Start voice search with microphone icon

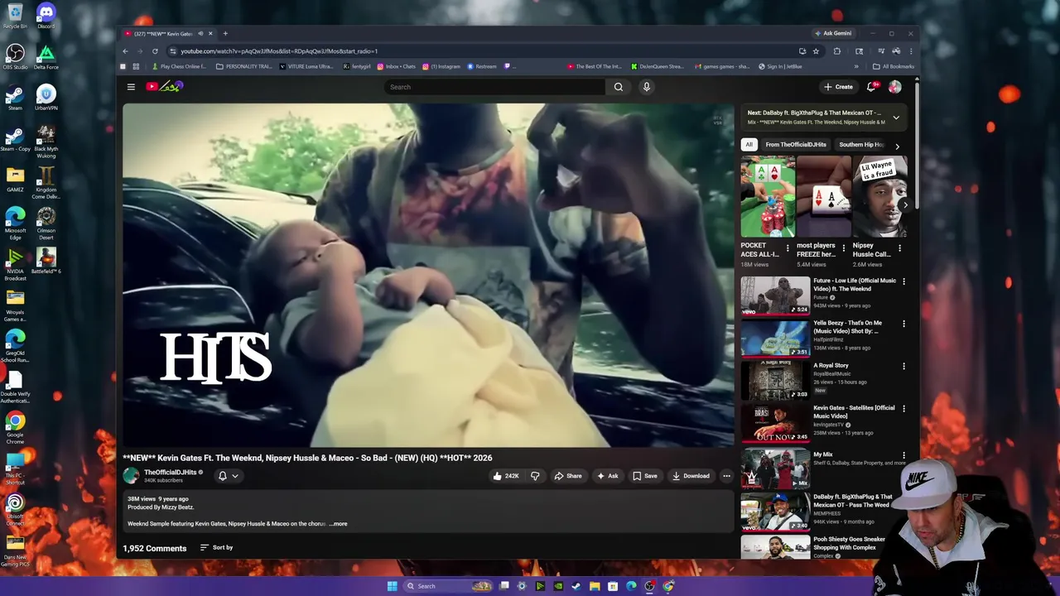click(x=647, y=87)
